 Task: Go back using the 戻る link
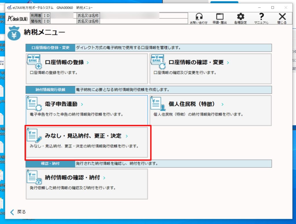[x=18, y=212]
